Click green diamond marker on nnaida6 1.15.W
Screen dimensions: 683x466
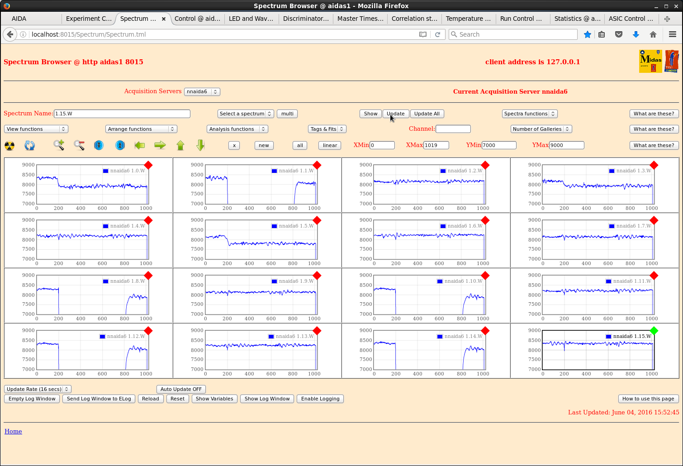(x=654, y=331)
